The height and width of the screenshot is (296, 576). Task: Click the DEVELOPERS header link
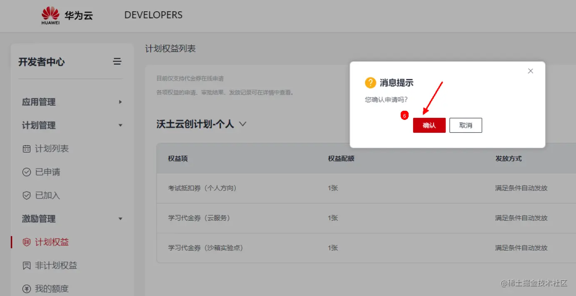153,15
